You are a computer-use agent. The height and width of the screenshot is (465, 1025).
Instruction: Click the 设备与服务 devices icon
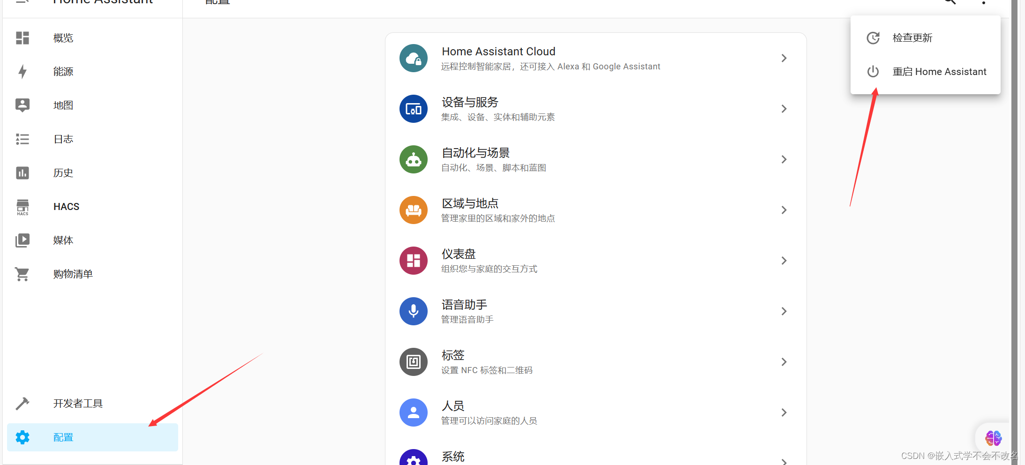pyautogui.click(x=414, y=109)
